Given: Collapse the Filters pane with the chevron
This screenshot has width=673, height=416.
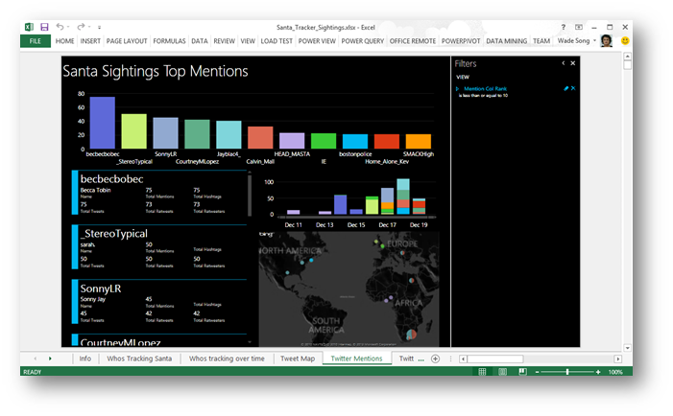Looking at the screenshot, I should coord(564,63).
